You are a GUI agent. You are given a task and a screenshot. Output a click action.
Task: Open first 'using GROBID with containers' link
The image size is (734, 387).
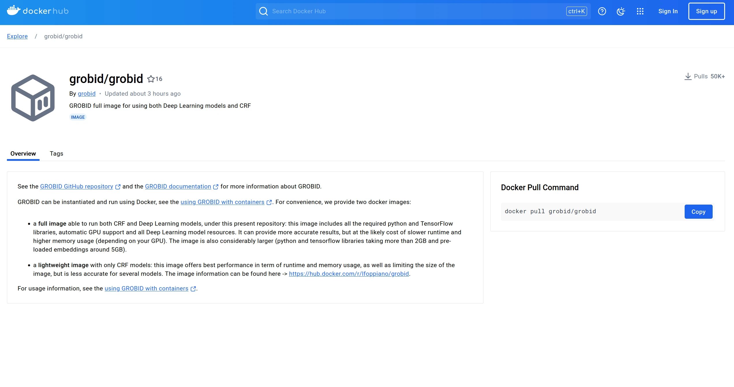pos(223,202)
